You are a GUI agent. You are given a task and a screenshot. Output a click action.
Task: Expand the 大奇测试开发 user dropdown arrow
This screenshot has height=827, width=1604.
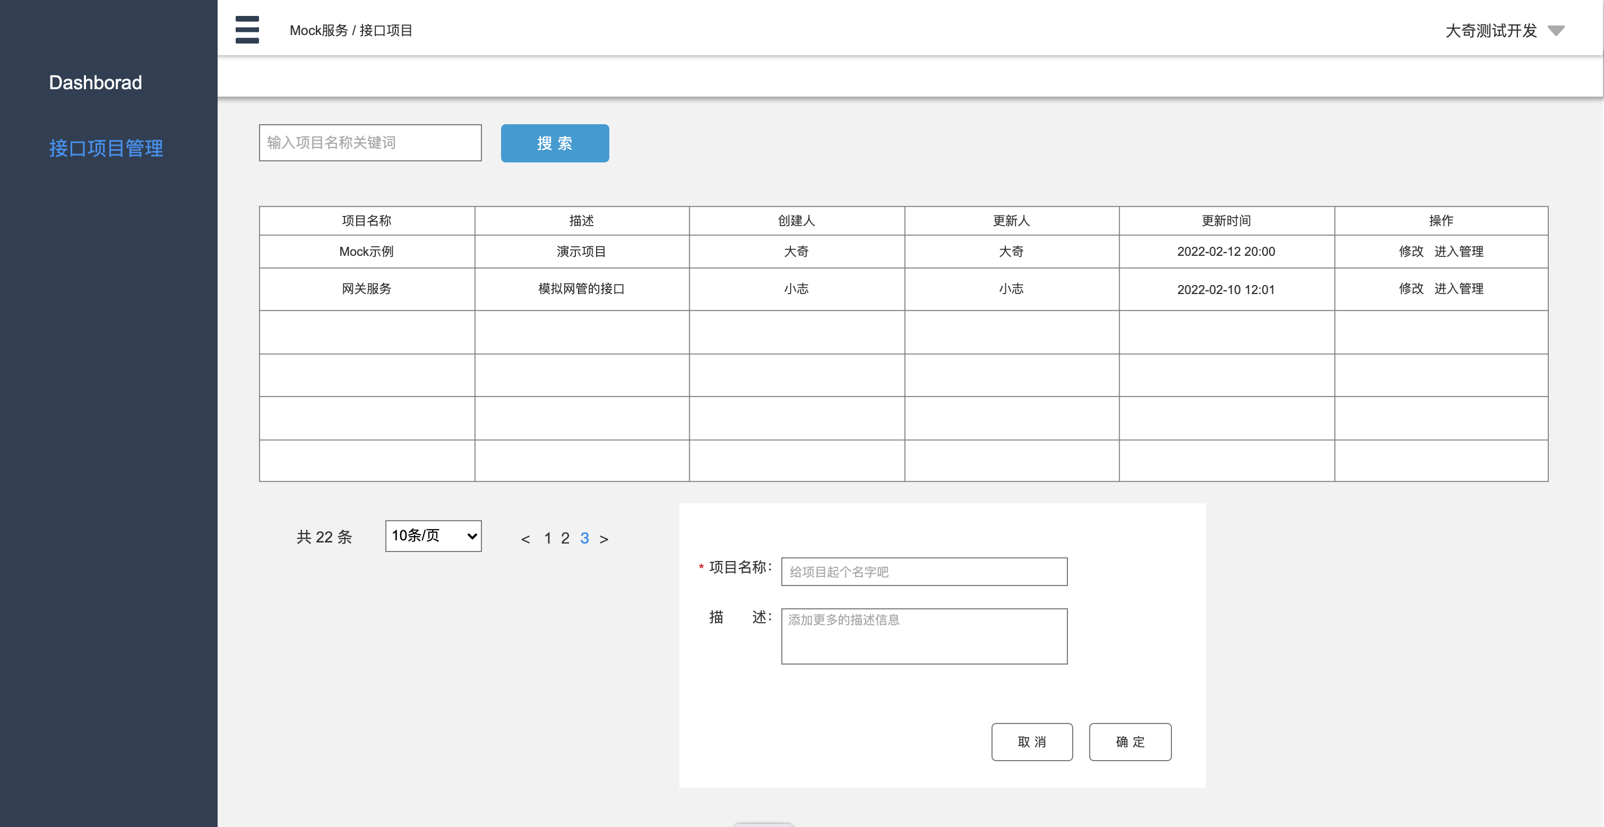[1555, 30]
